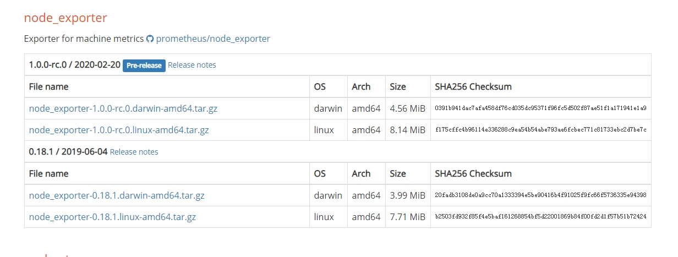Screen dimensions: 678x257
Task: Click the checksum starting with f175cffc
Action: pyautogui.click(x=540, y=130)
